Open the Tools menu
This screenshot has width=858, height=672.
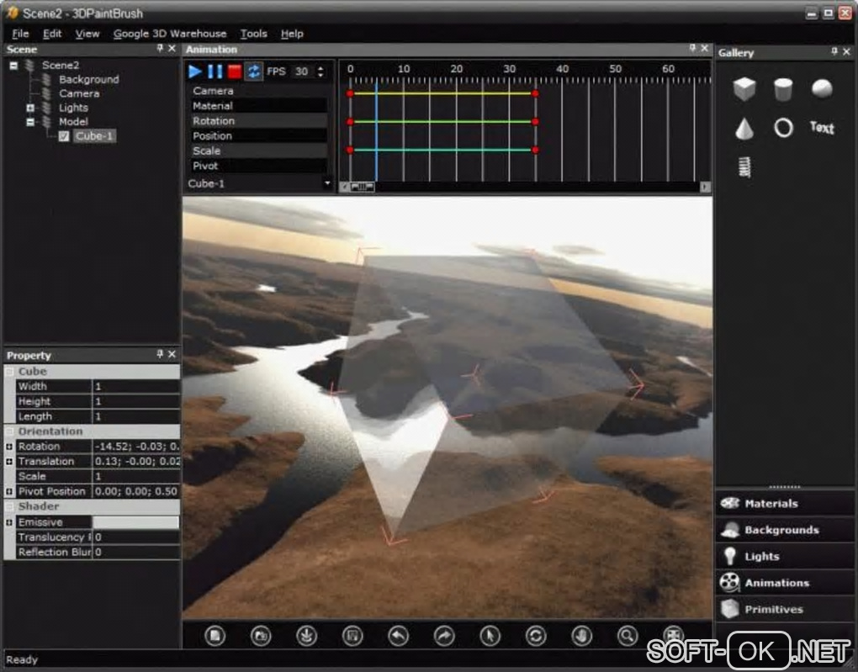pos(254,34)
